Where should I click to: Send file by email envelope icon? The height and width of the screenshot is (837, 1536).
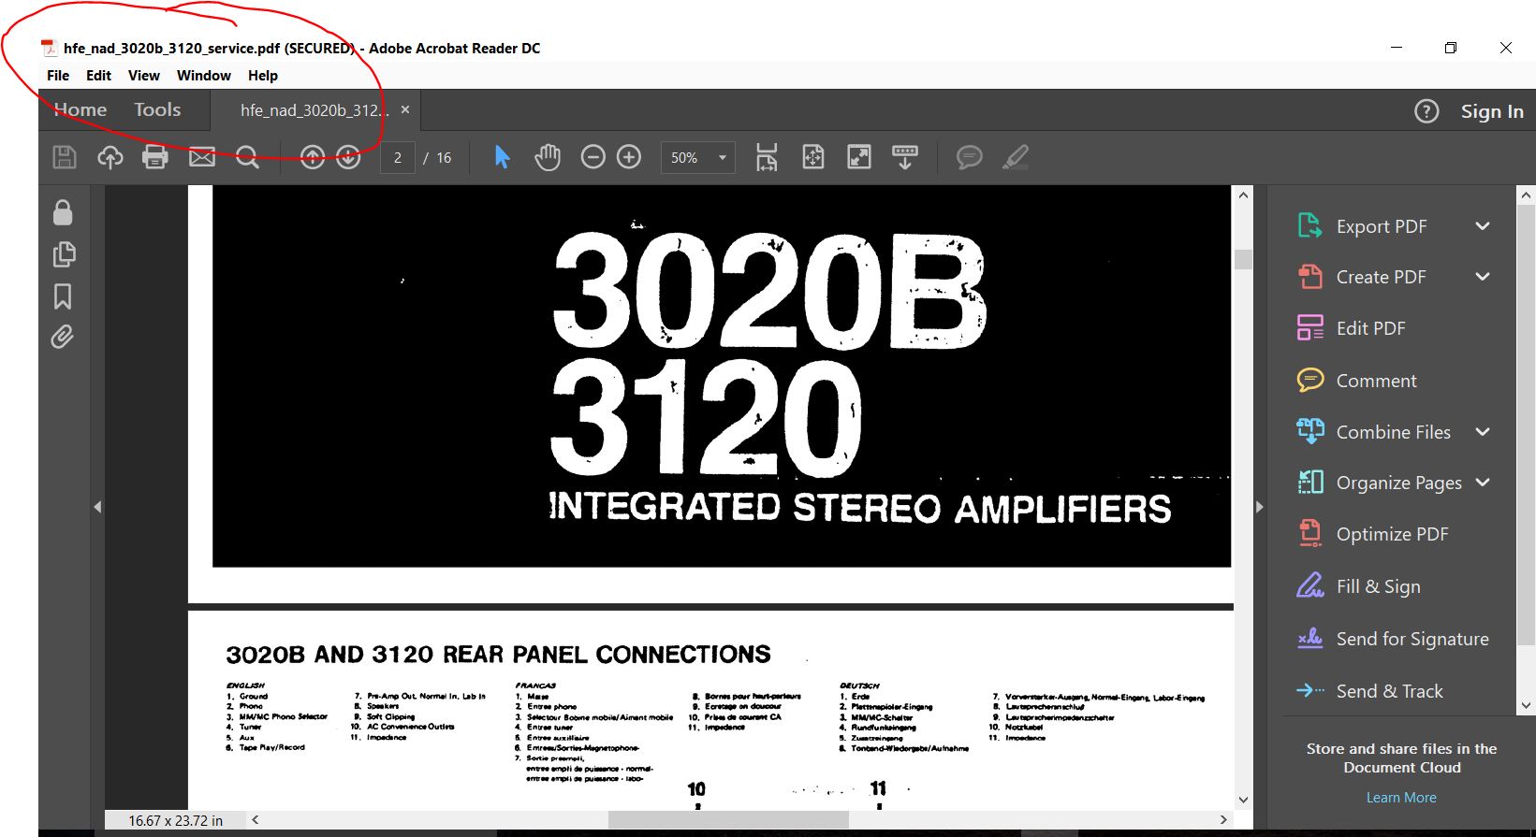(x=201, y=157)
